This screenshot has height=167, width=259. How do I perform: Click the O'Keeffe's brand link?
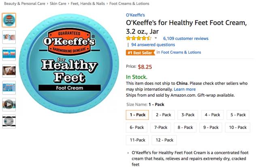click(x=136, y=15)
